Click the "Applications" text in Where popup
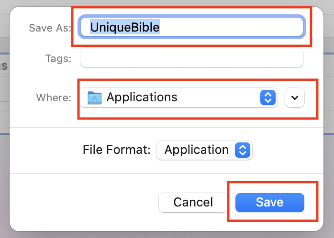 point(142,97)
